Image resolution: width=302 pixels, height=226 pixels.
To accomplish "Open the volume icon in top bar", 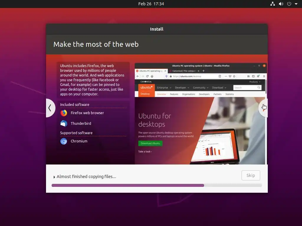I will click(x=281, y=4).
